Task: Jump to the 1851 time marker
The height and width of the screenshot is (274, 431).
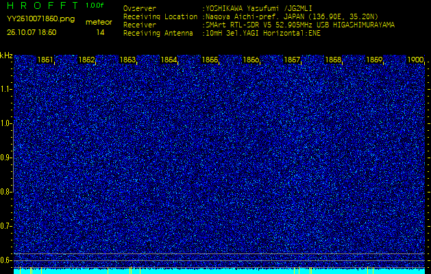Action: pos(45,60)
